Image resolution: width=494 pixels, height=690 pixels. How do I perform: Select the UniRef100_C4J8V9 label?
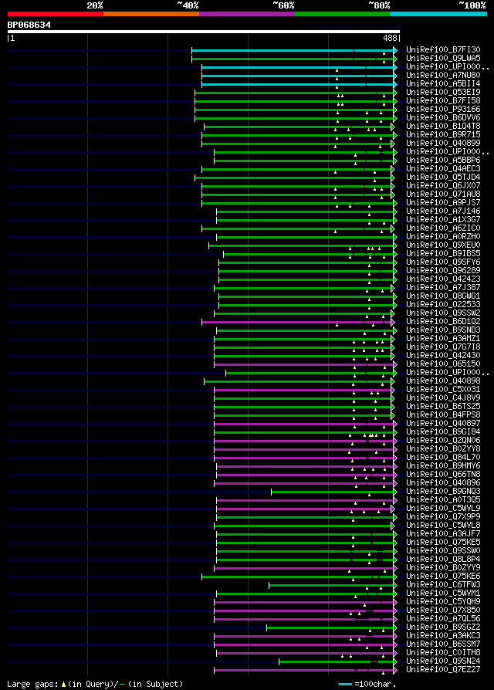point(443,397)
